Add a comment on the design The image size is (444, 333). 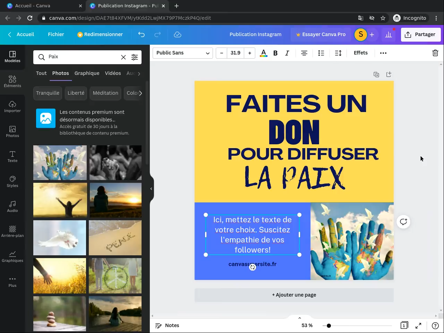403,222
